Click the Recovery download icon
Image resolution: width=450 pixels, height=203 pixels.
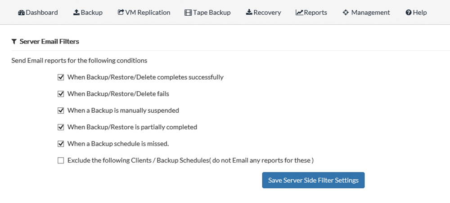249,12
